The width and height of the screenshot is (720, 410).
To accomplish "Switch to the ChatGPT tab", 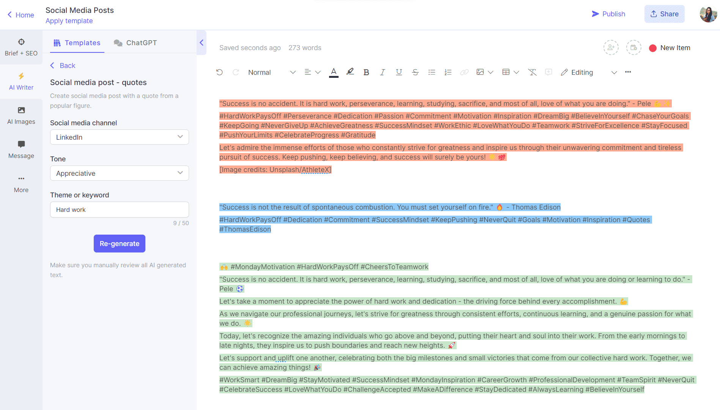I will [135, 43].
